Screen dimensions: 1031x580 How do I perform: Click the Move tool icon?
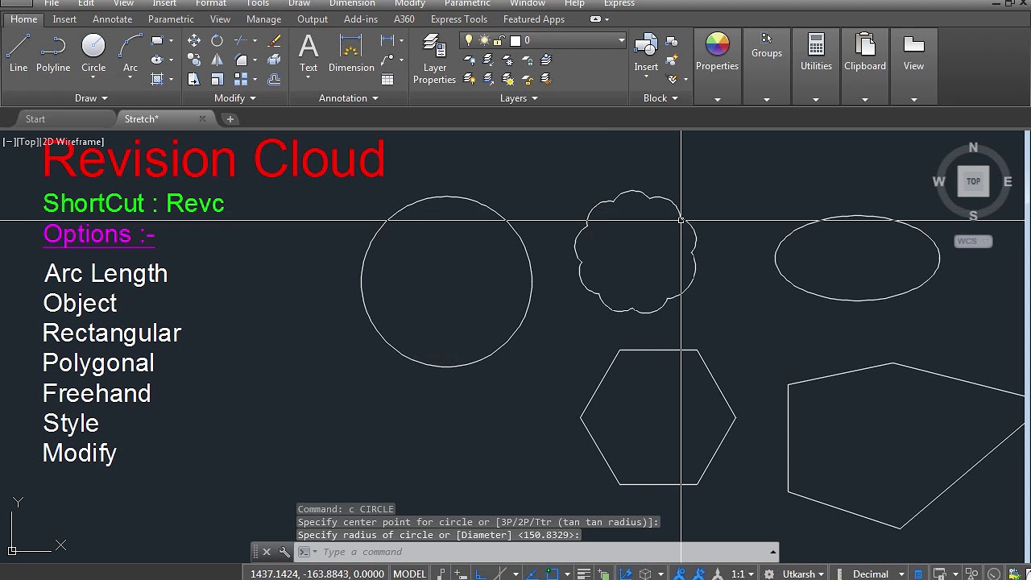pos(194,40)
